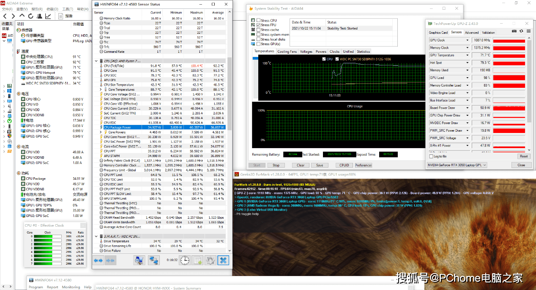Click GPU-Z Reset button
536x290 pixels.
click(x=524, y=157)
